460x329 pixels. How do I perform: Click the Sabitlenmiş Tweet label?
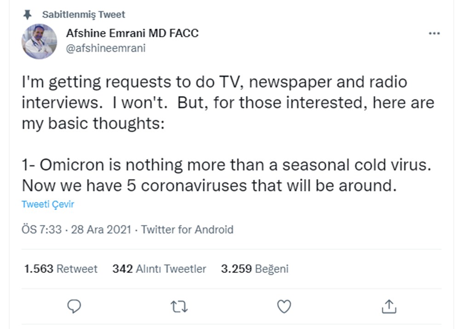(x=84, y=15)
